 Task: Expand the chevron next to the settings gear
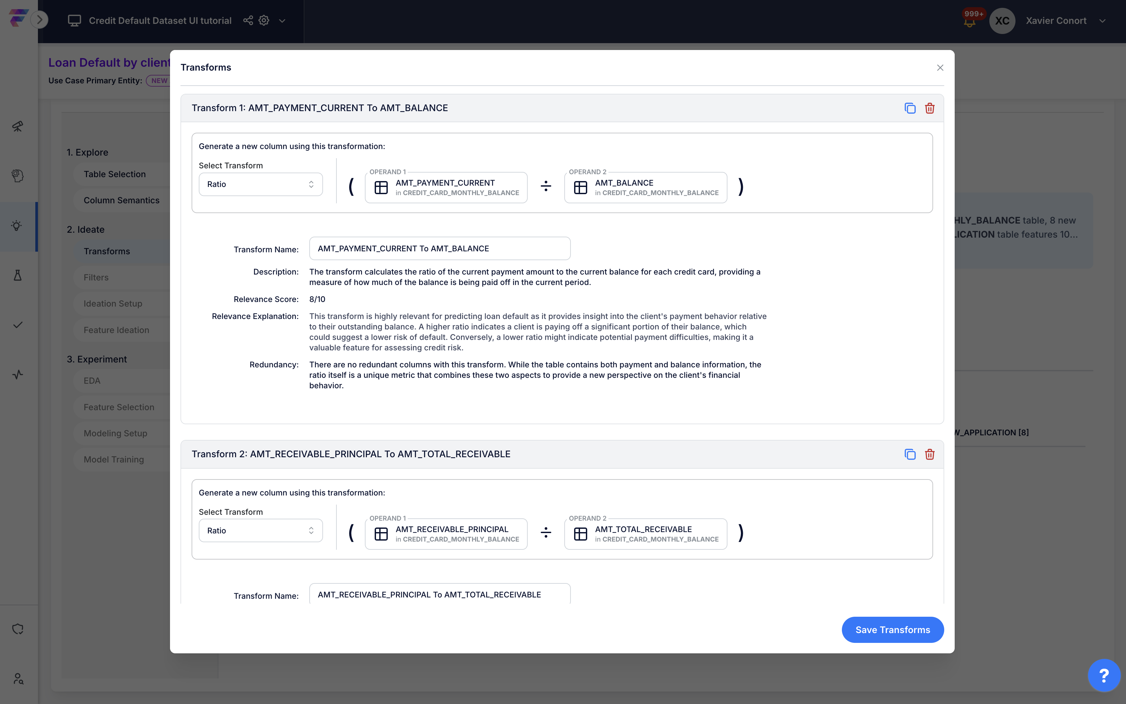point(282,21)
